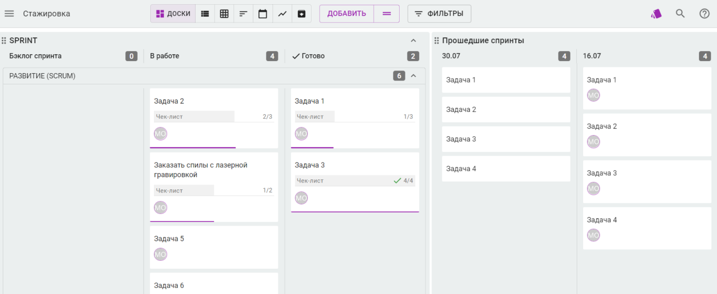This screenshot has height=294, width=717.
Task: Open search with the magnifier icon
Action: [680, 14]
